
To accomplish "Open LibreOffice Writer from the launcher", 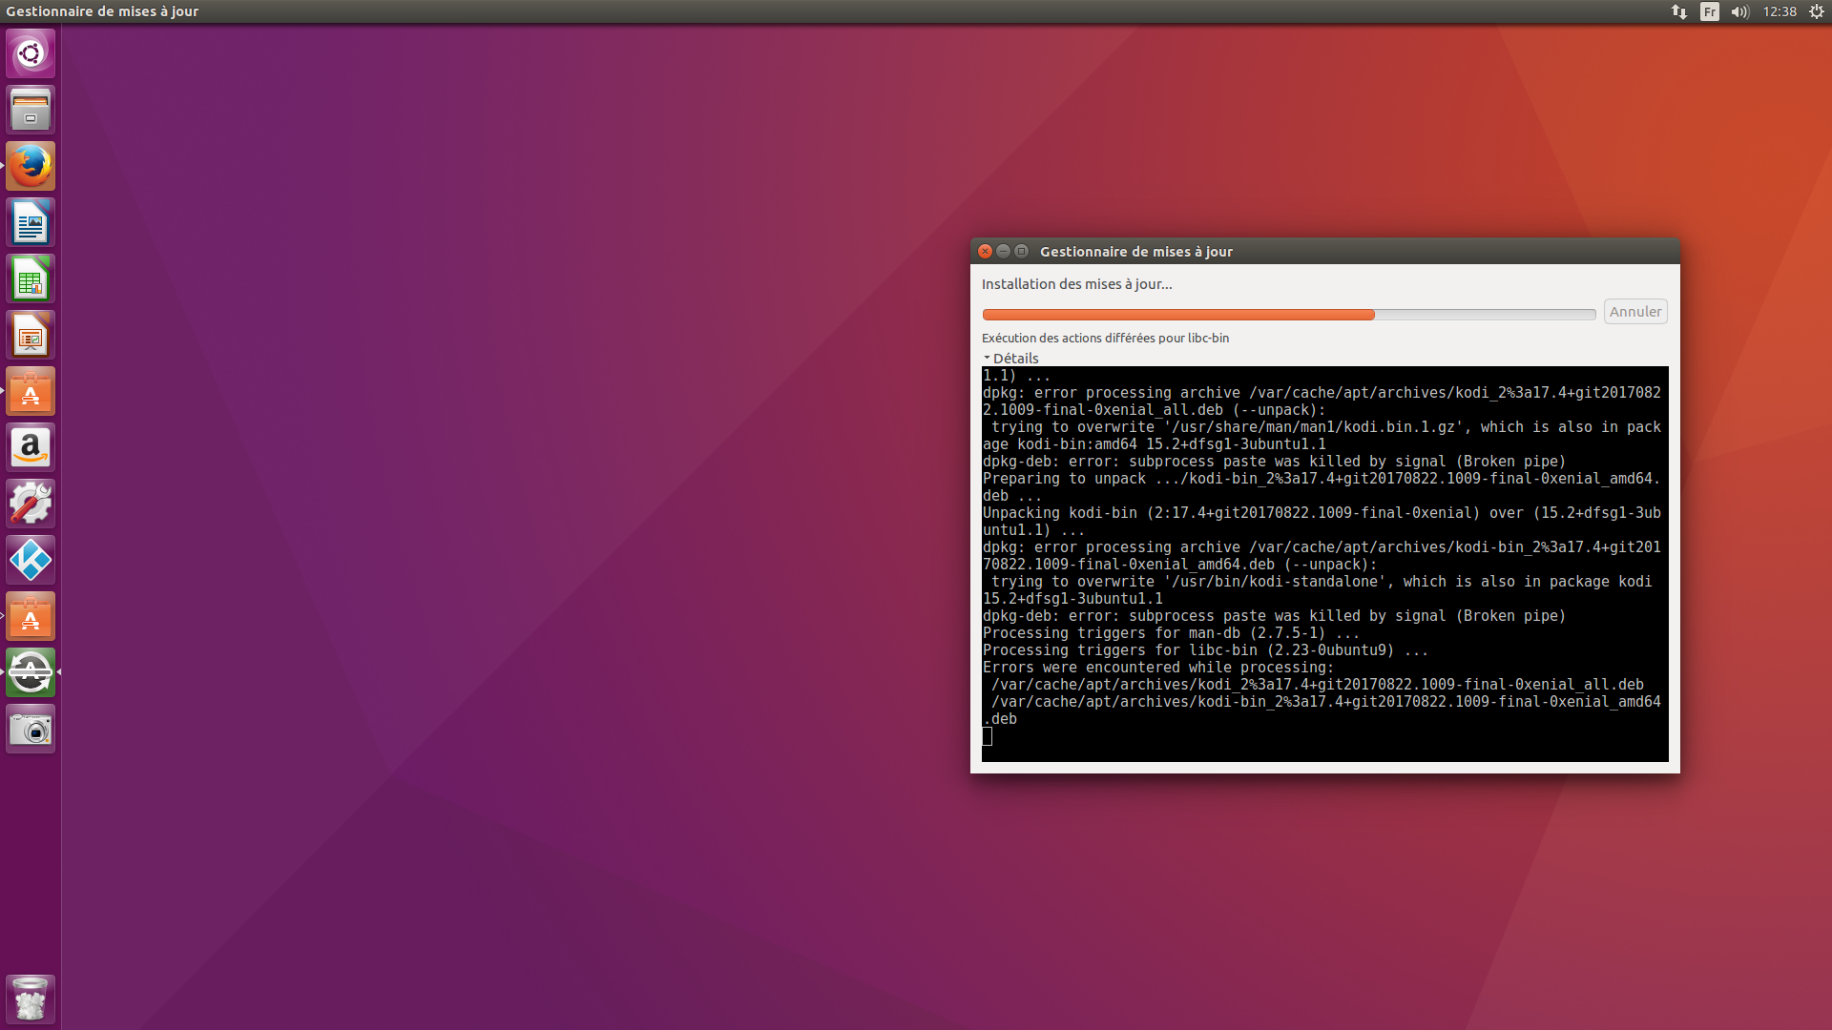I will [31, 223].
